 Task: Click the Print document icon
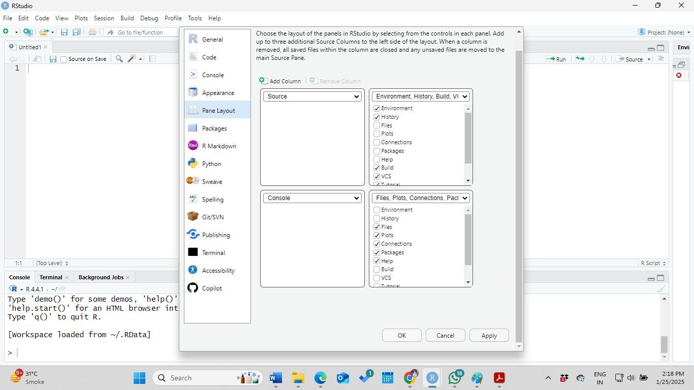click(x=92, y=32)
